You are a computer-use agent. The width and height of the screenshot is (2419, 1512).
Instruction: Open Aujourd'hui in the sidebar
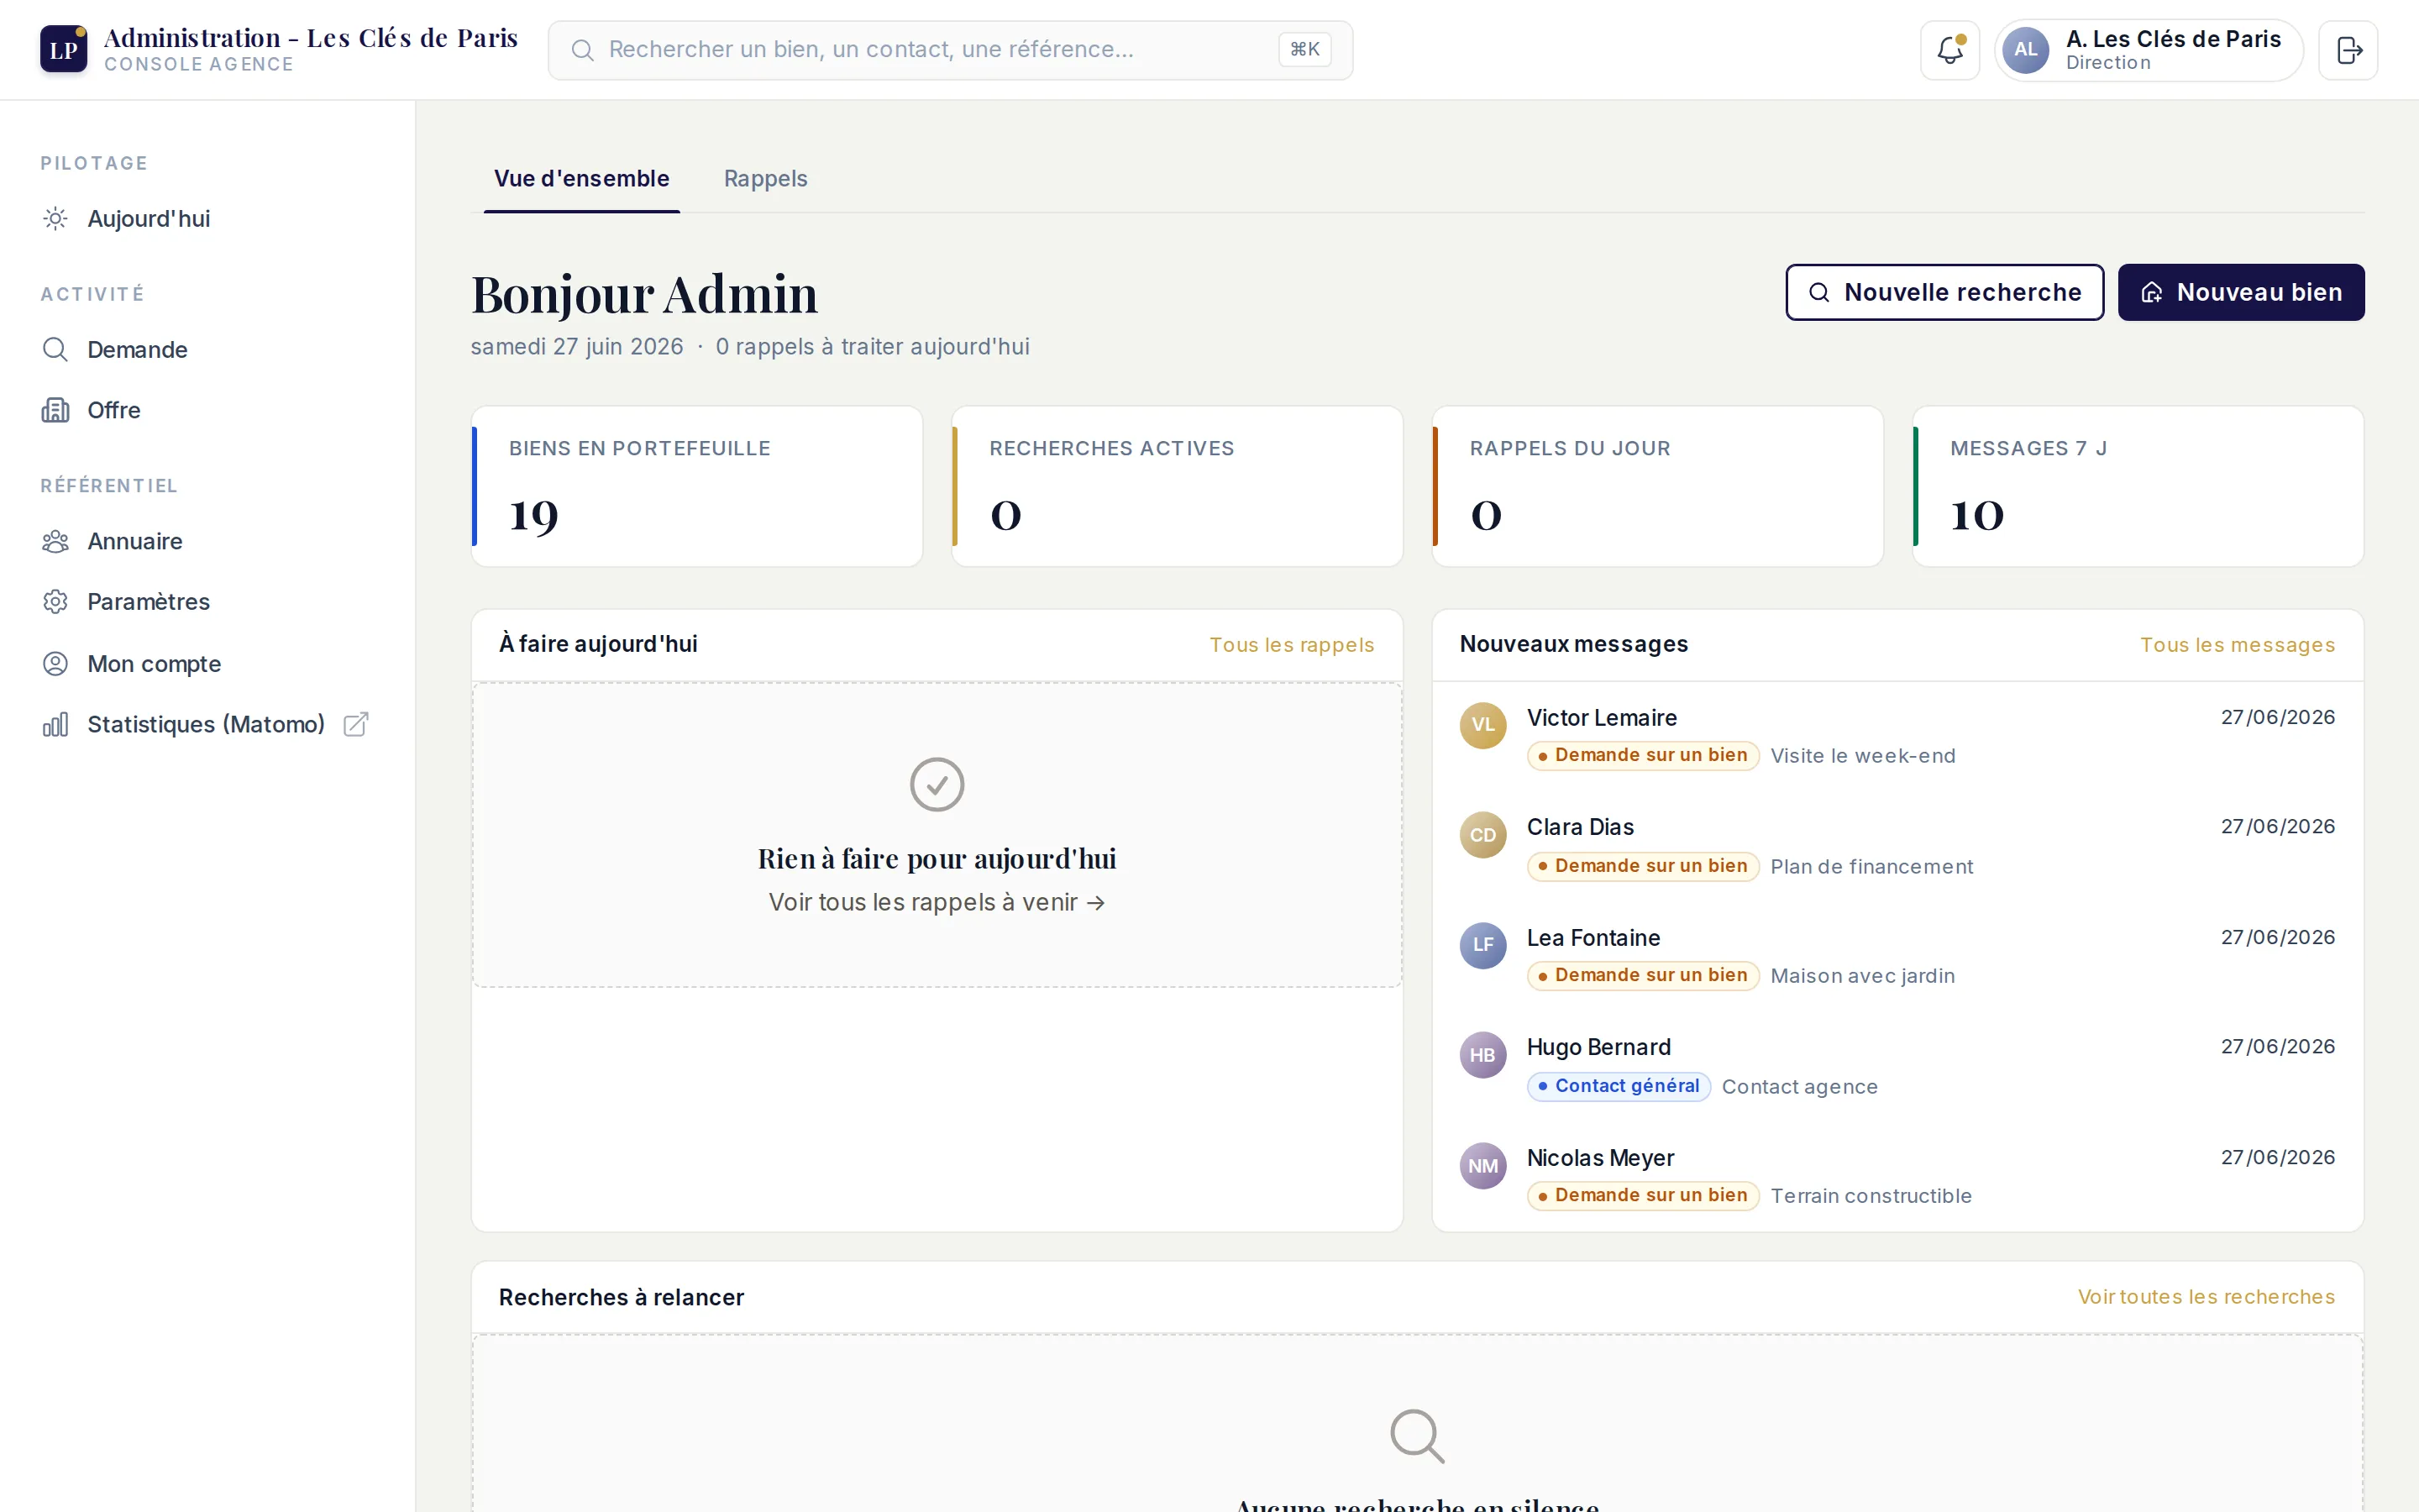click(207, 218)
